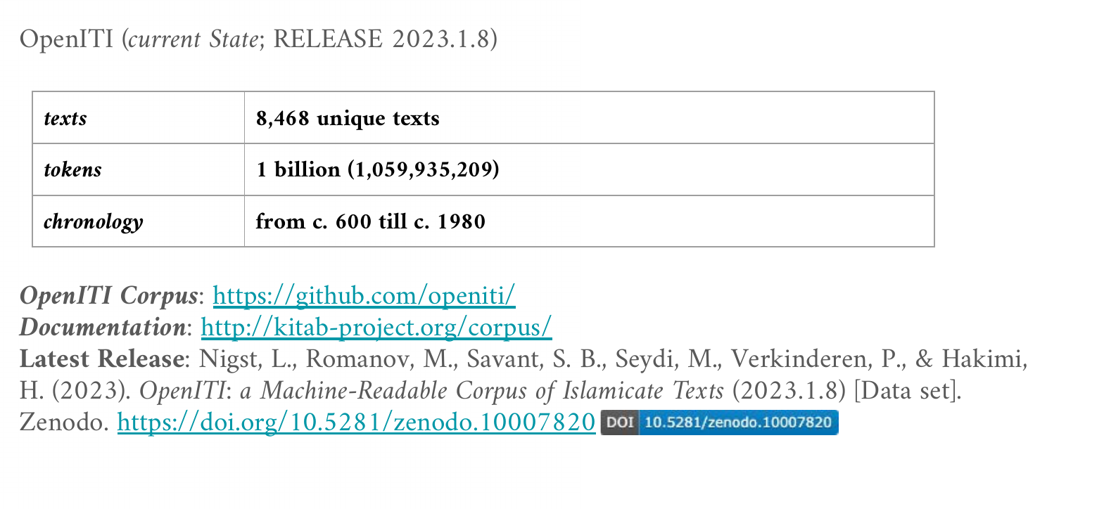Click the word 'Zenodo.' before the DOI link
1104x509 pixels.
pos(64,422)
